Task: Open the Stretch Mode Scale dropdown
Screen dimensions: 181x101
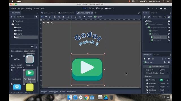Action: point(164,73)
